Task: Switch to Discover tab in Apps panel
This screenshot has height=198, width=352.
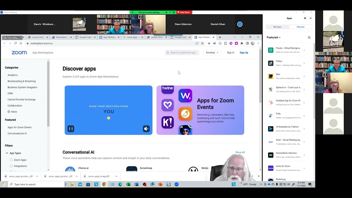Action: (301, 27)
